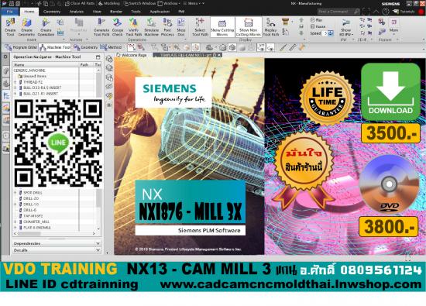The height and width of the screenshot is (306, 426).
Task: Select the Simulate Machine icon
Action: point(151,27)
